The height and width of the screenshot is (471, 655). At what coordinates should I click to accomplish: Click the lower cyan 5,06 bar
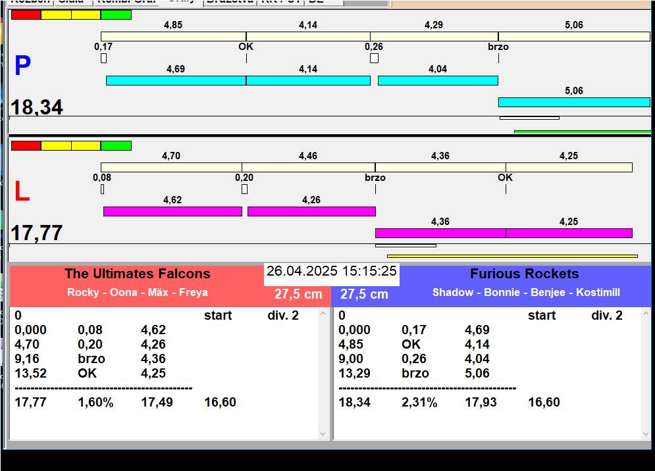[x=574, y=103]
